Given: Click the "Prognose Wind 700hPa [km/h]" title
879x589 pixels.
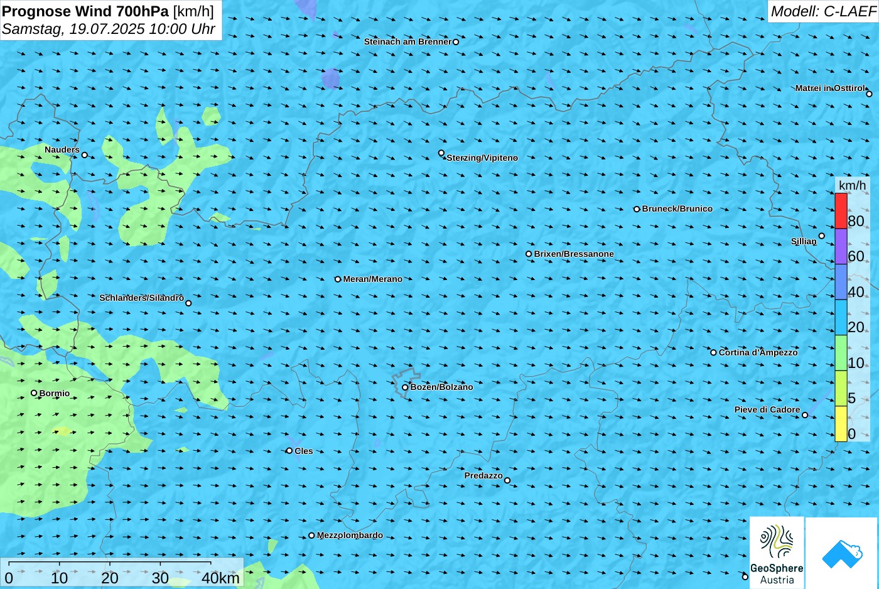Looking at the screenshot, I should (108, 11).
